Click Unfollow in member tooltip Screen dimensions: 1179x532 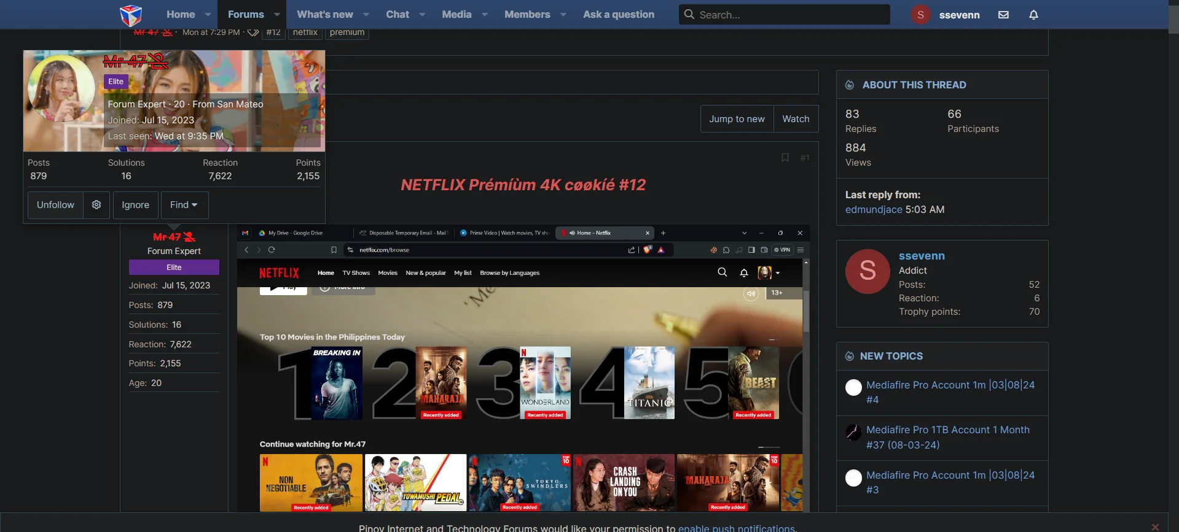click(x=55, y=205)
